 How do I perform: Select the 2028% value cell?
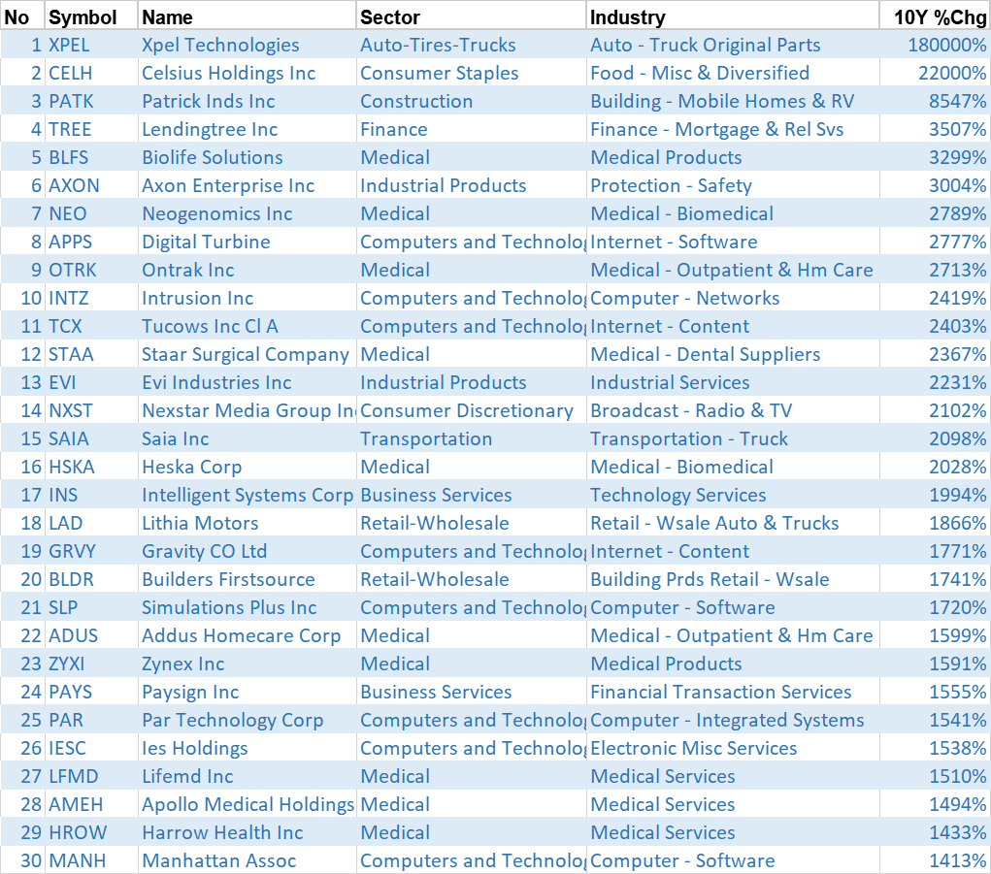point(934,467)
